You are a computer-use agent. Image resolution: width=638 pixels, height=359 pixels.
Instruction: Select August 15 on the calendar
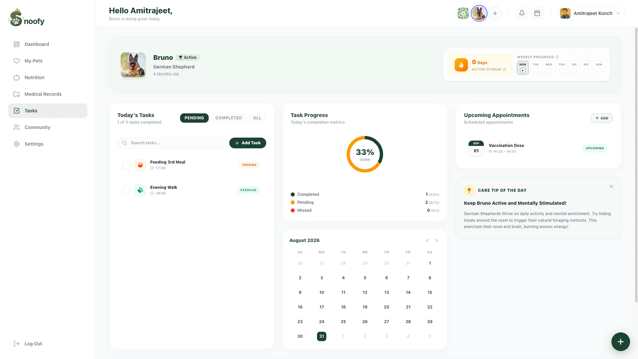430,293
